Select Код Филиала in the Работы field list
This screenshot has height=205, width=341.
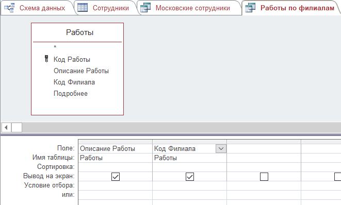[74, 82]
